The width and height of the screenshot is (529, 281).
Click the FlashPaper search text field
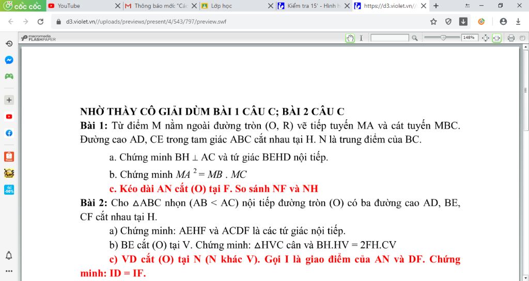click(x=390, y=38)
